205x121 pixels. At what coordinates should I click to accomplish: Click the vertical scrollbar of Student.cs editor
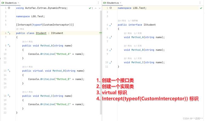pos(101,63)
